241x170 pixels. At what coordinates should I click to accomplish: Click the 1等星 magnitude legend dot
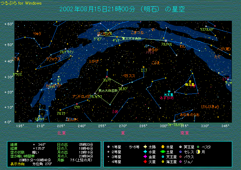point(109,146)
